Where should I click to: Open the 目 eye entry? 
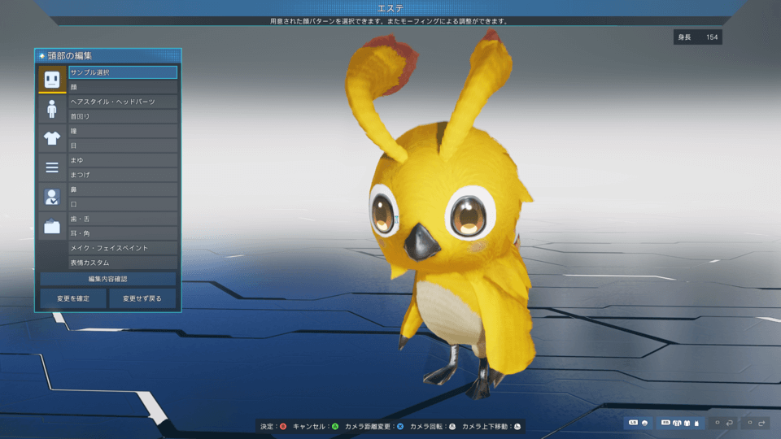point(123,146)
